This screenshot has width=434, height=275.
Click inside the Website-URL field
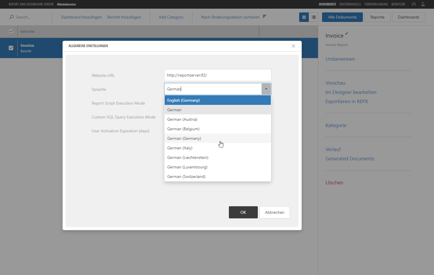tap(217, 75)
